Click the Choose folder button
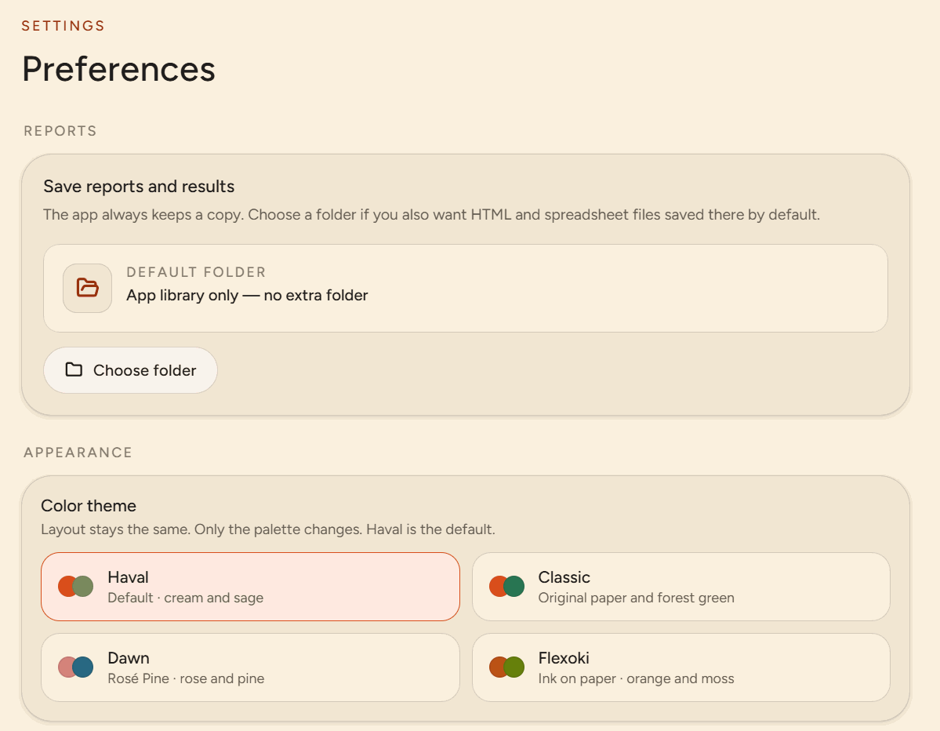Viewport: 940px width, 731px height. pyautogui.click(x=130, y=370)
